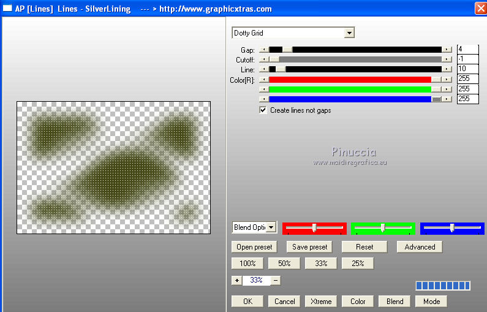
Task: Select the Cutoff value field
Action: [x=468, y=59]
